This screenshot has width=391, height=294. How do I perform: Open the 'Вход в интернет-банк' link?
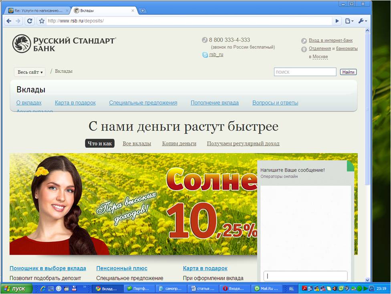click(331, 40)
